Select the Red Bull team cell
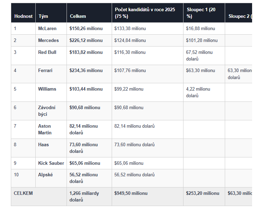257x212 pixels. [47, 52]
